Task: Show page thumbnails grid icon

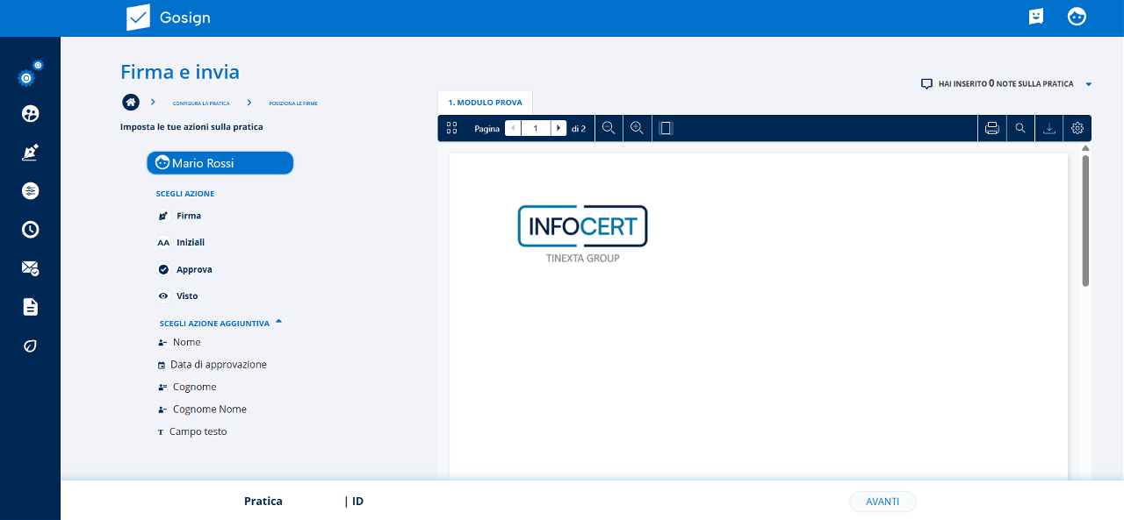Action: point(452,128)
